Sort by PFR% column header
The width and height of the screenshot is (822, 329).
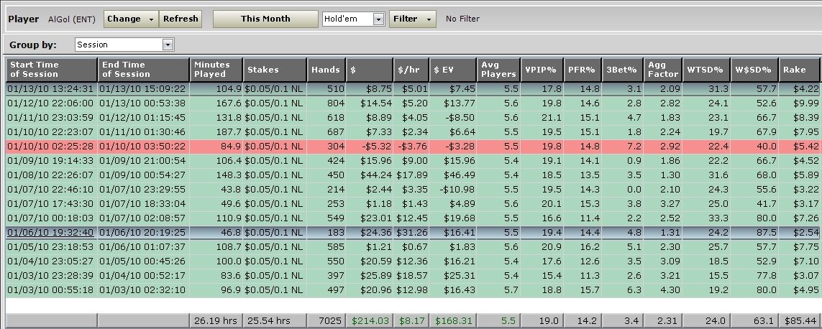[582, 70]
